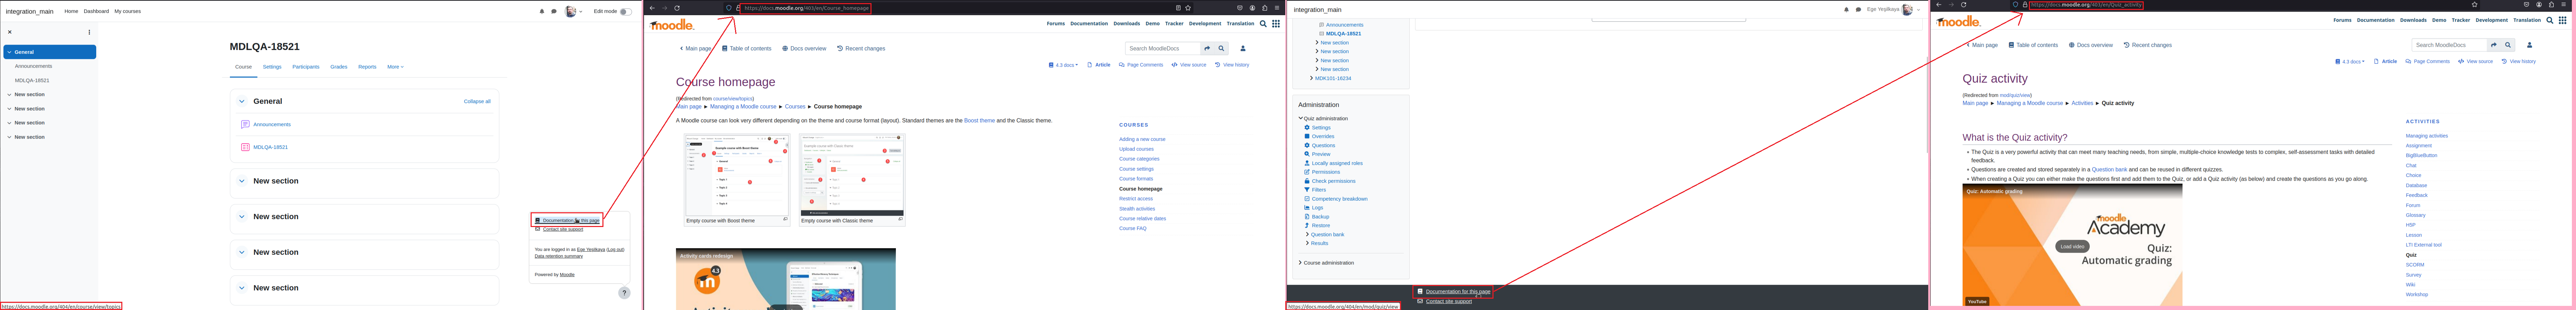The image size is (2576, 310).
Task: Click View source on Course homepage docs
Action: 1189,65
